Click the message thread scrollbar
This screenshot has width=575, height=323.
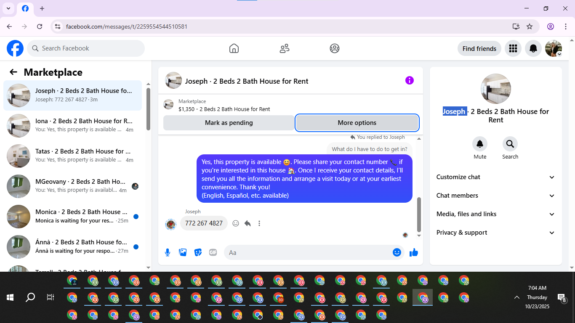(x=419, y=214)
